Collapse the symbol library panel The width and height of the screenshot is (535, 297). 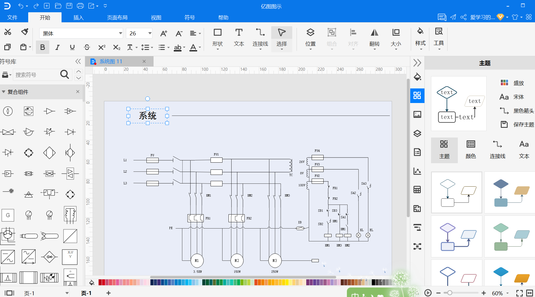(x=78, y=61)
